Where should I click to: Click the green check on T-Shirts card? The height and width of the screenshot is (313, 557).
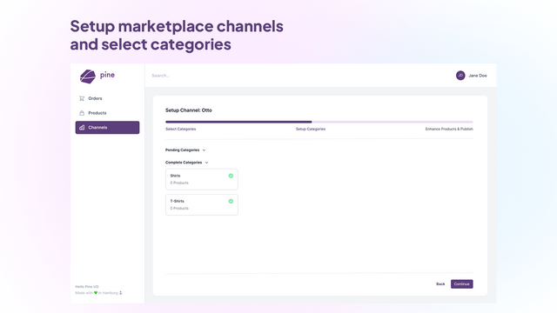(231, 201)
